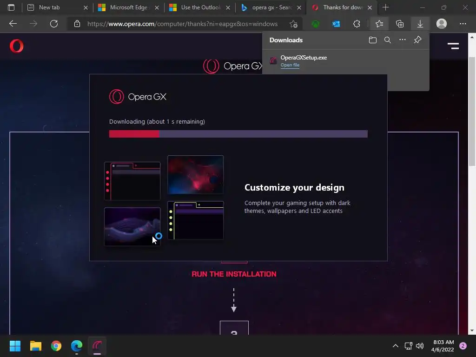View site info via address bar lock icon
476x357 pixels.
(77, 24)
